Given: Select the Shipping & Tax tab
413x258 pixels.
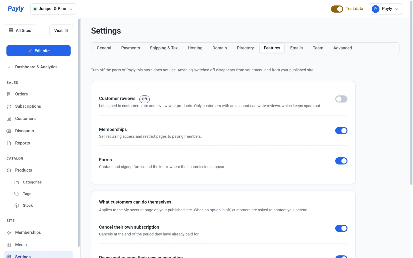Looking at the screenshot, I should [164, 48].
